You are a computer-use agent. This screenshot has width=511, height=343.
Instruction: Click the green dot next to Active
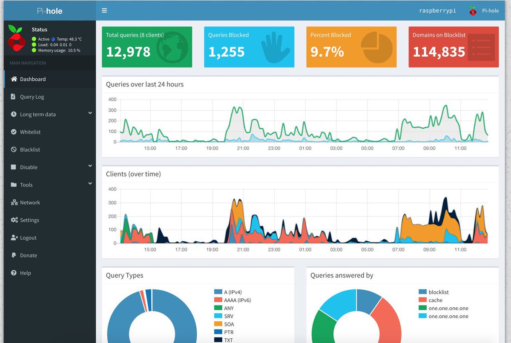[34, 39]
